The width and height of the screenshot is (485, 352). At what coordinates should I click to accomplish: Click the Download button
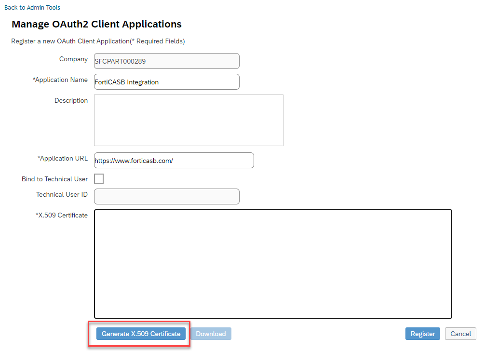(x=211, y=334)
